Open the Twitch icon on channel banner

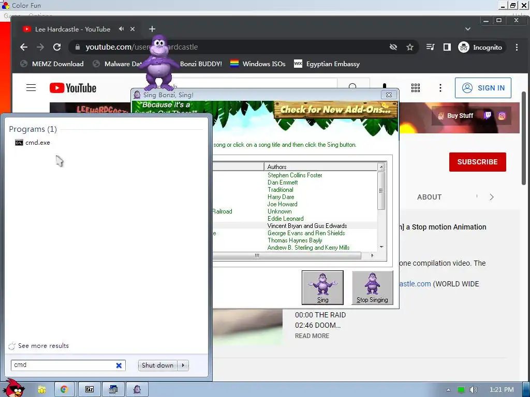pyautogui.click(x=488, y=116)
